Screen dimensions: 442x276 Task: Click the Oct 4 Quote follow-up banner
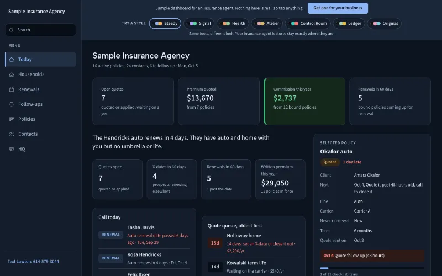372,256
